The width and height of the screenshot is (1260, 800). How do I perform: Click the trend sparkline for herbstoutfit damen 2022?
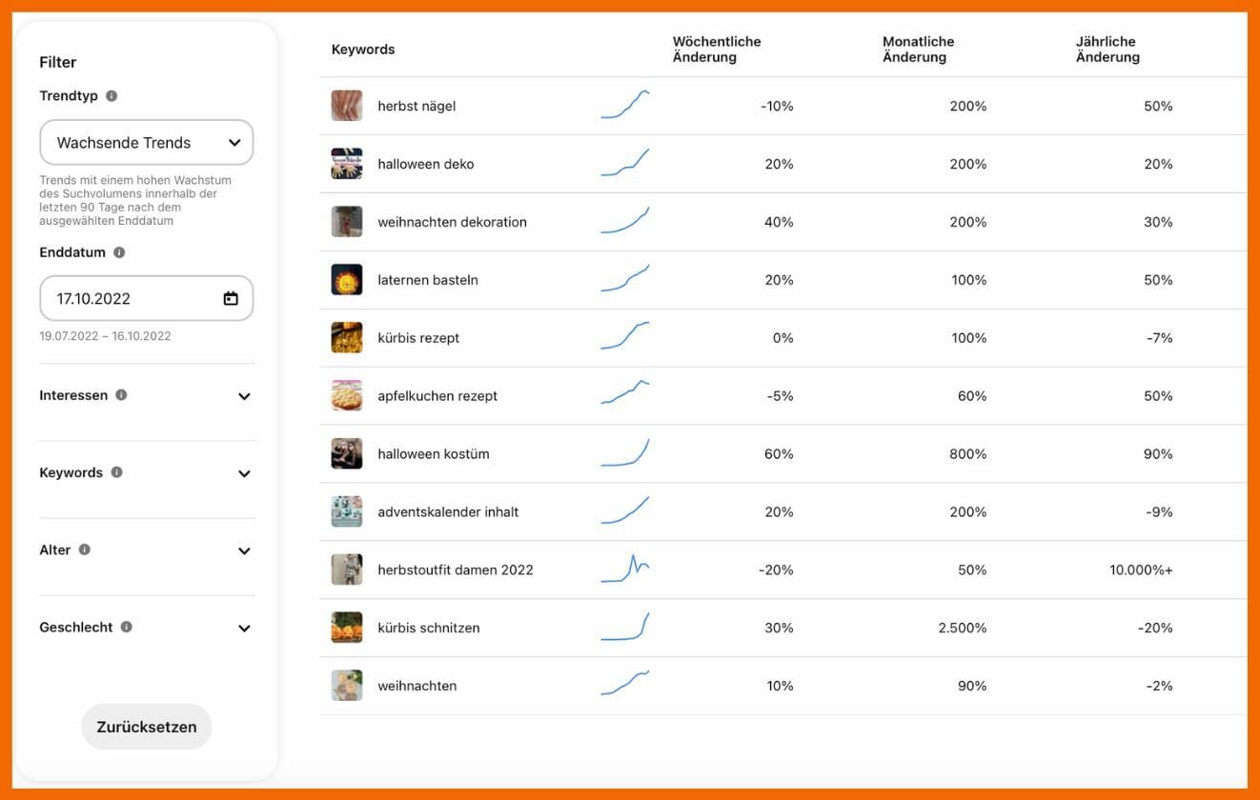click(x=625, y=569)
